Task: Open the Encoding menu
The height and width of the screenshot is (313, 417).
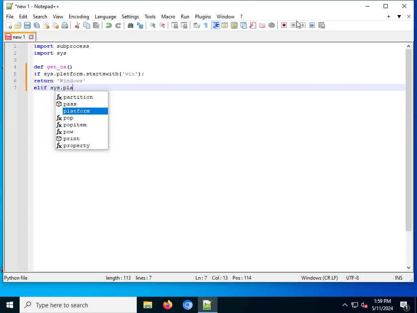Action: 79,16
